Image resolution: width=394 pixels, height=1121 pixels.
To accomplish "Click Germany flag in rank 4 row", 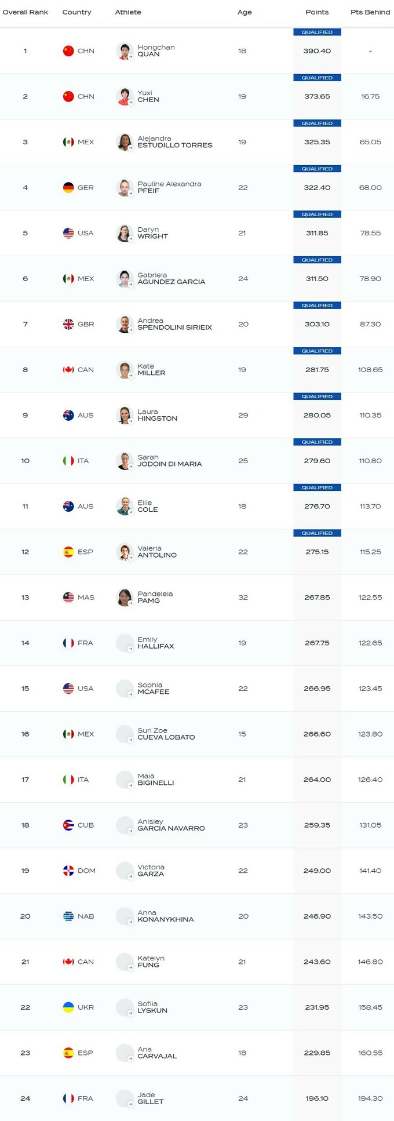I will [x=68, y=188].
